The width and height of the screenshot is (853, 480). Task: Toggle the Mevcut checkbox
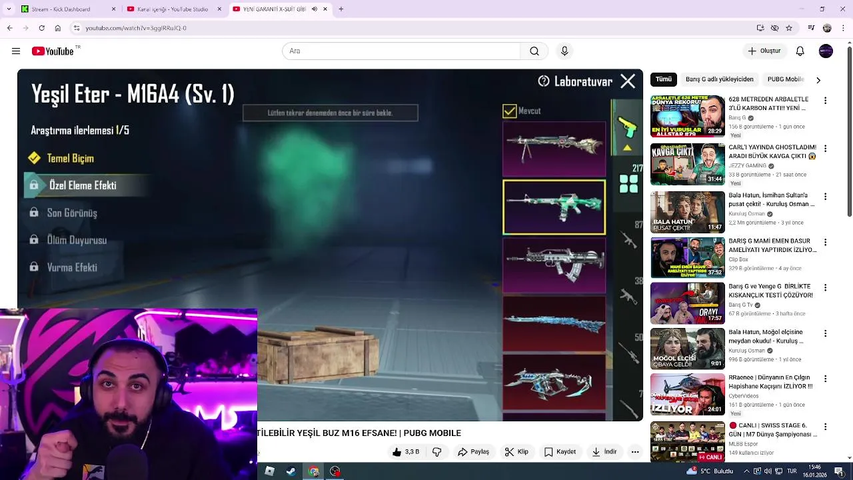click(x=509, y=111)
